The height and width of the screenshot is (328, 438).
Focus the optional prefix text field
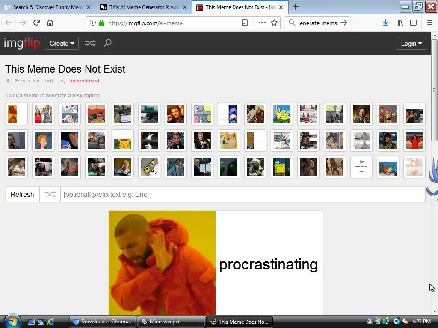point(243,194)
